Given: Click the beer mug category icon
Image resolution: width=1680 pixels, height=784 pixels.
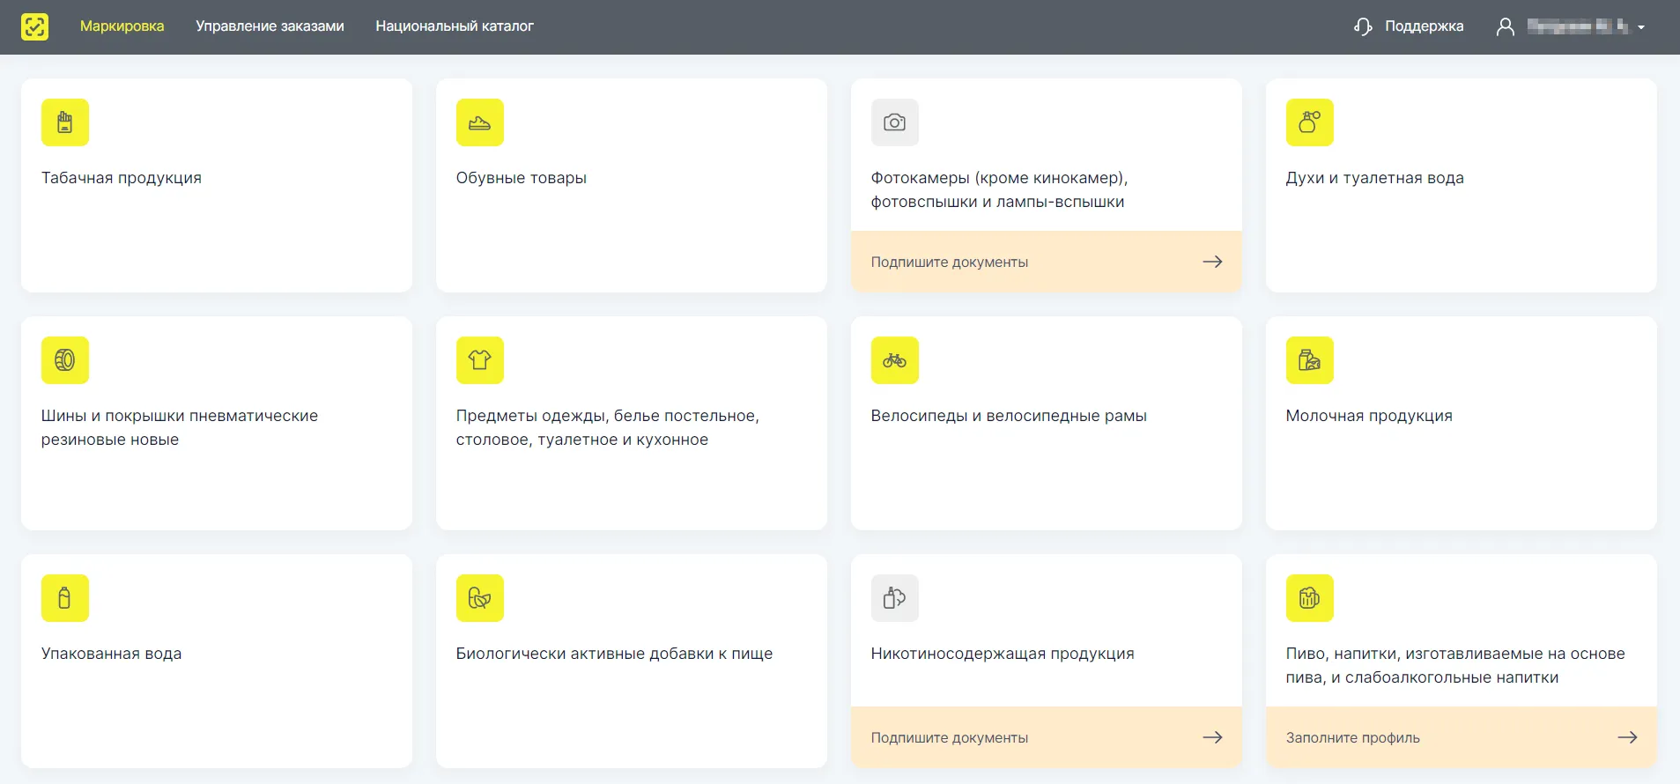Looking at the screenshot, I should click(x=1309, y=598).
